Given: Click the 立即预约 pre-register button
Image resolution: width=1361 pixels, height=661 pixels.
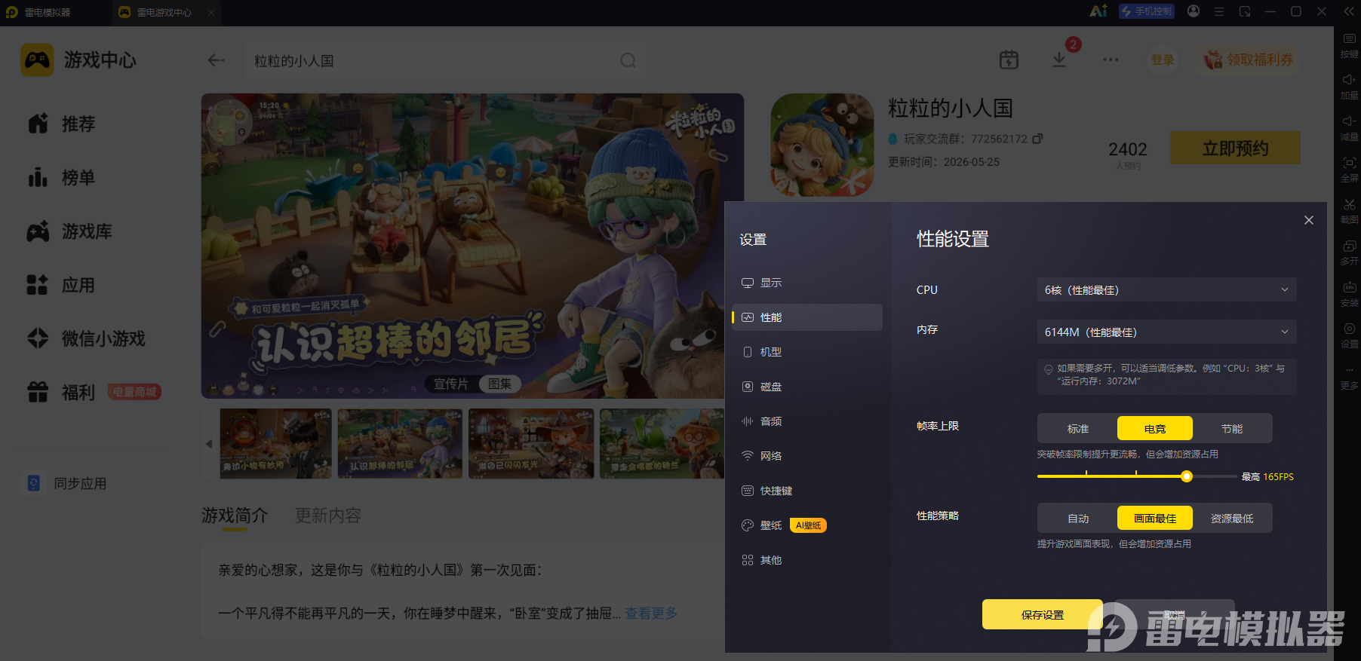Looking at the screenshot, I should (1235, 148).
